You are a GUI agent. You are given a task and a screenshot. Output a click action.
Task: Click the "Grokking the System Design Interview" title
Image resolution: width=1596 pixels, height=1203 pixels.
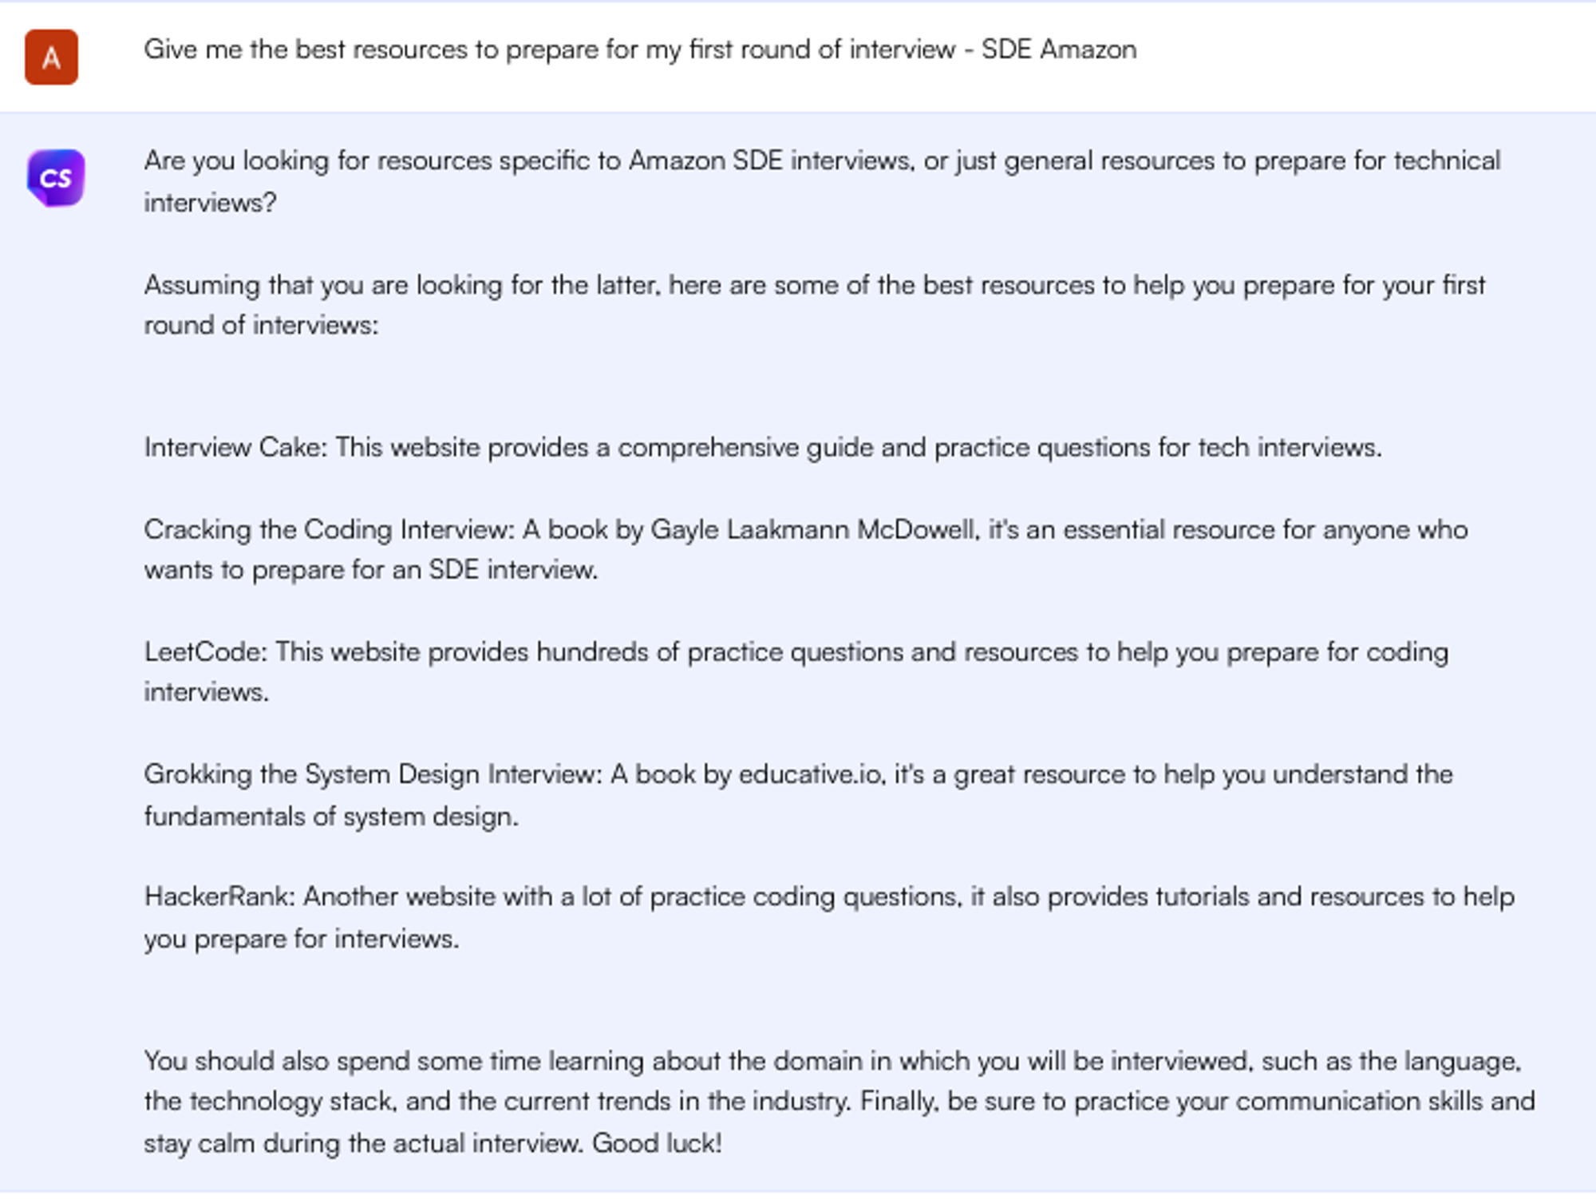[x=372, y=774]
